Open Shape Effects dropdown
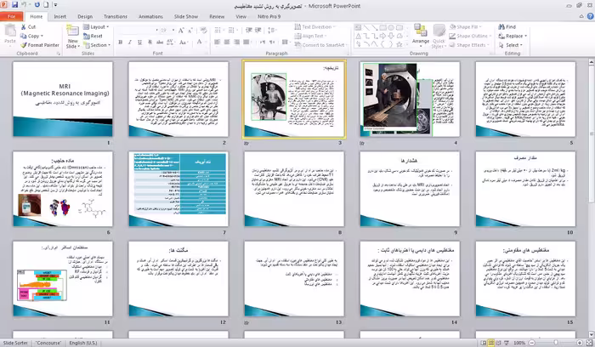This screenshot has width=595, height=347. coord(470,45)
